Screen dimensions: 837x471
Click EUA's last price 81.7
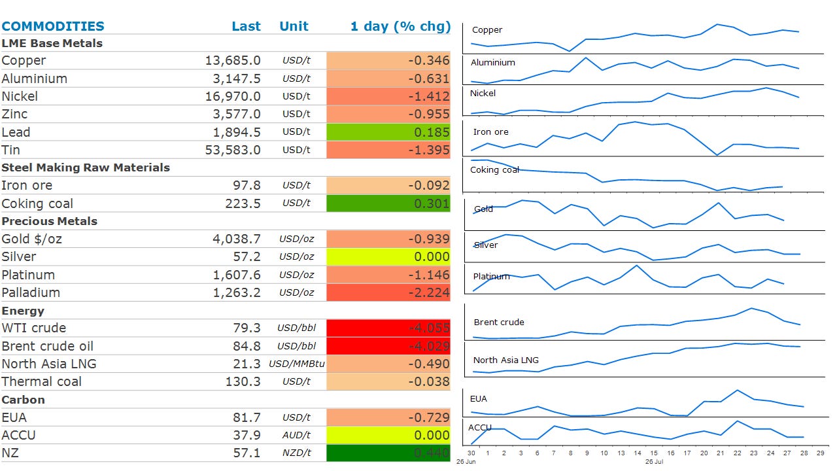pyautogui.click(x=247, y=417)
